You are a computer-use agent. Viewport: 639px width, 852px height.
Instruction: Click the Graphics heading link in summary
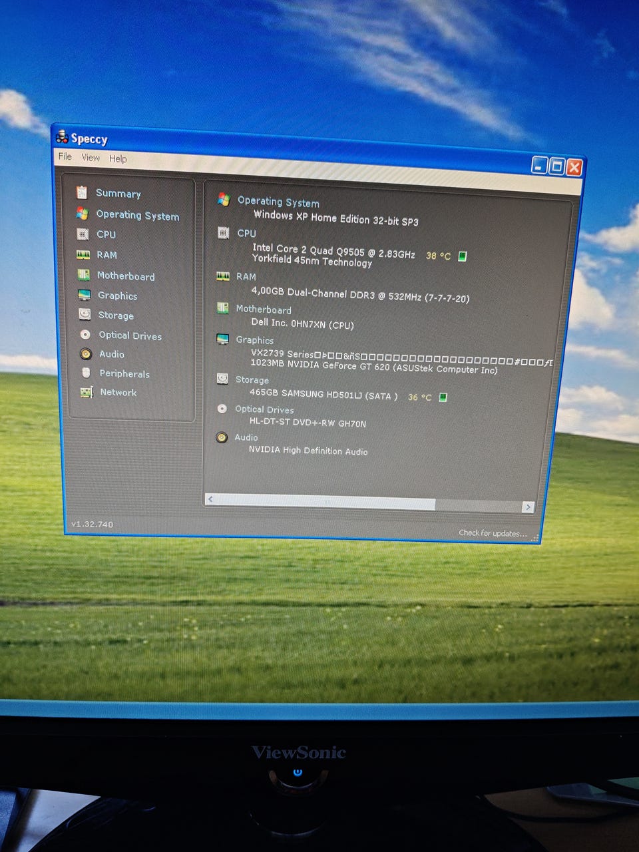(255, 340)
